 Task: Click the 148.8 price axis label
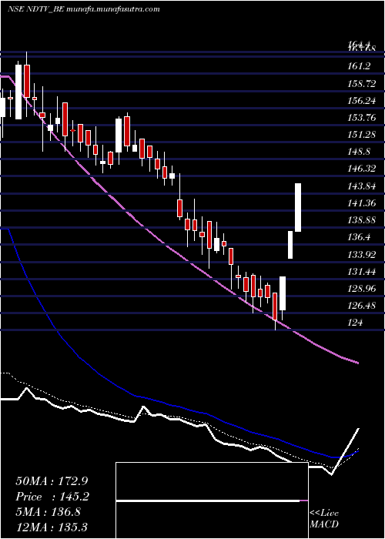tap(360, 152)
